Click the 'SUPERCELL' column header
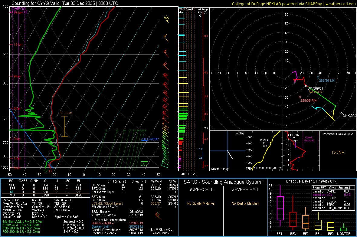The width and height of the screenshot is (357, 237). pos(201,189)
